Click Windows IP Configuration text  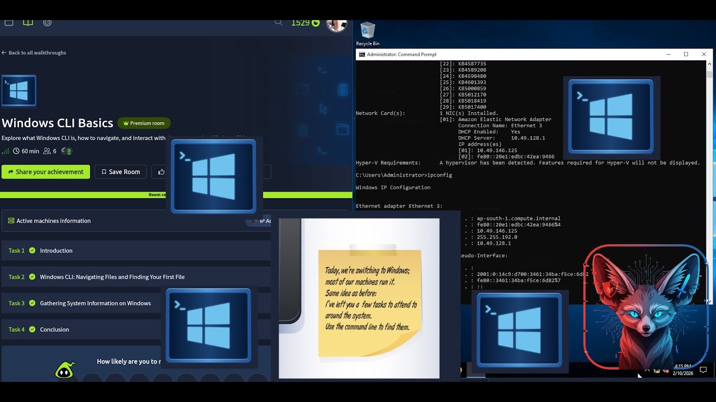(393, 188)
